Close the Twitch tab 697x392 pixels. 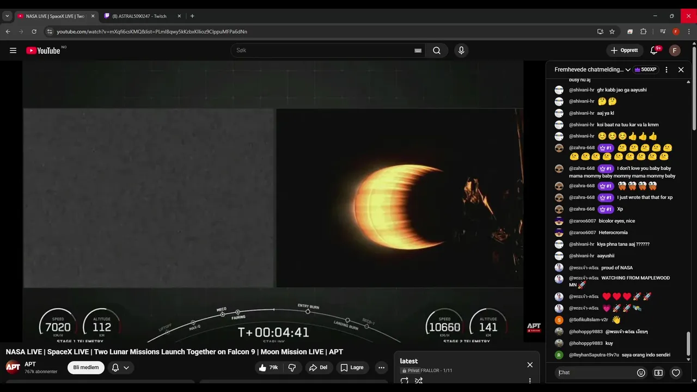tap(179, 16)
